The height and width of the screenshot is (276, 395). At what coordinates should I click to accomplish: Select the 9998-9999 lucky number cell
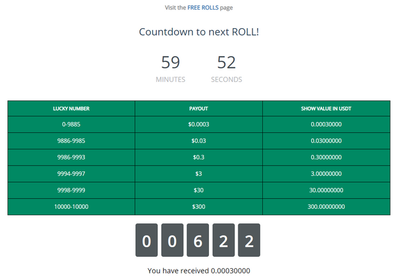(72, 190)
